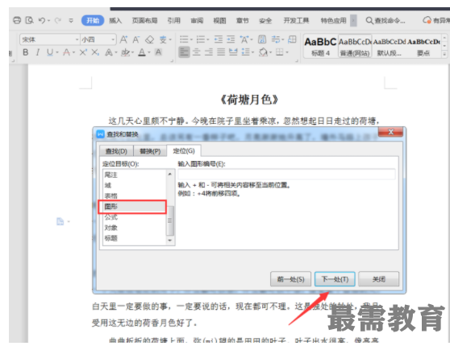
Task: Click the Redo arrow icon
Action: pyautogui.click(x=58, y=20)
